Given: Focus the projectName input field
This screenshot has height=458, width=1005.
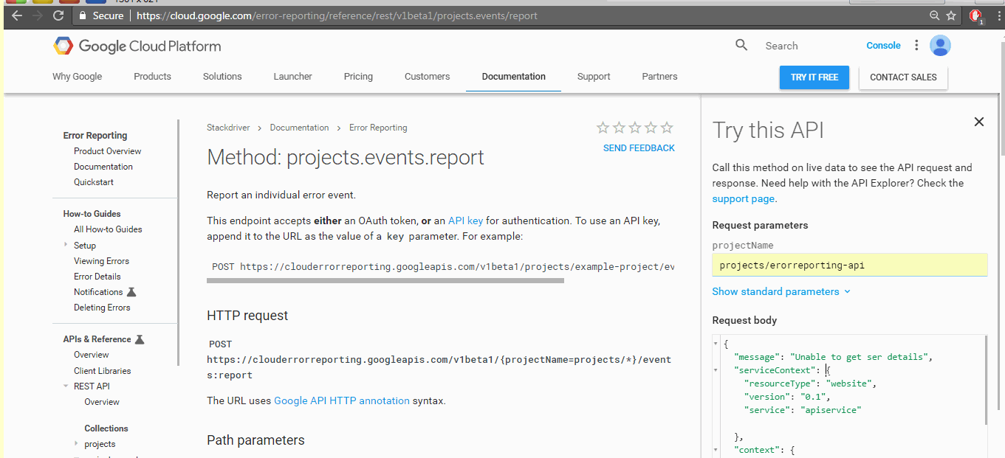Looking at the screenshot, I should pyautogui.click(x=849, y=266).
